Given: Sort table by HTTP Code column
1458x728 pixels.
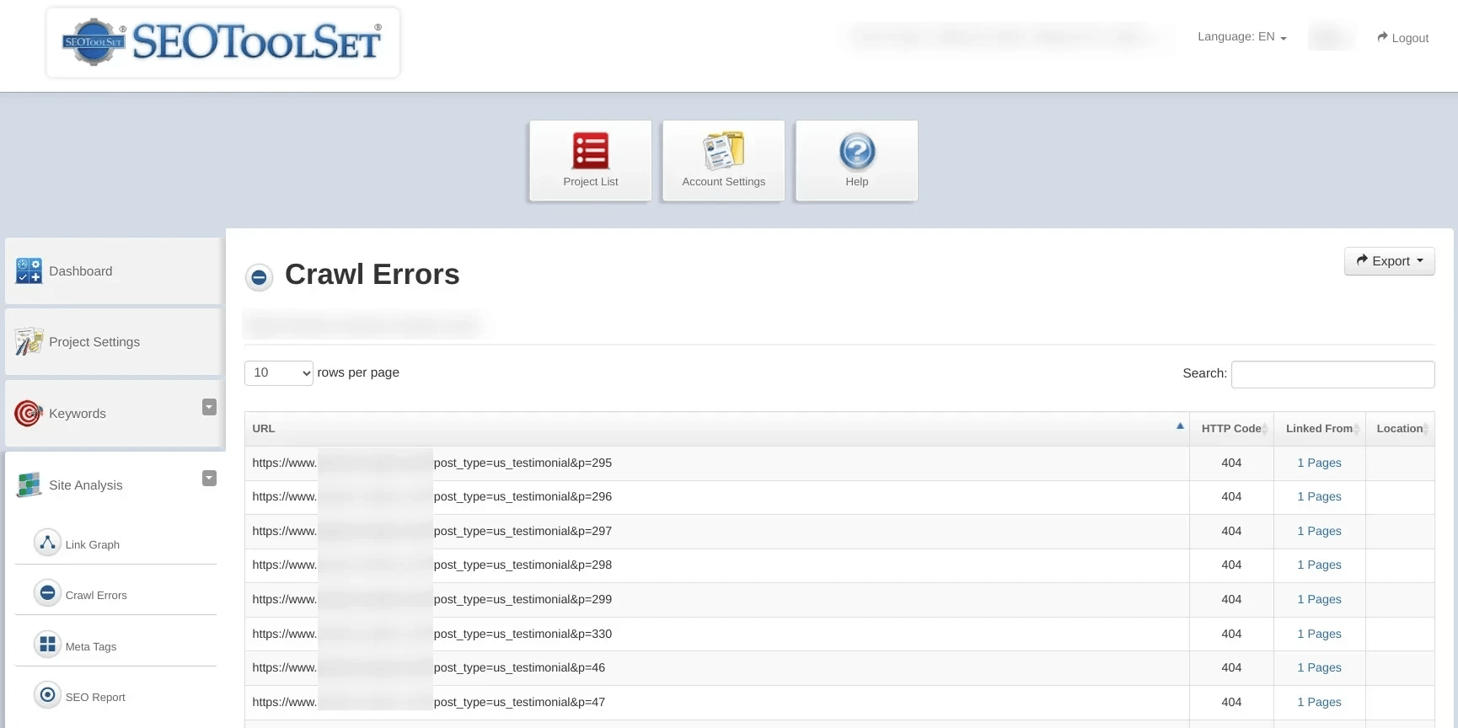Looking at the screenshot, I should (1231, 429).
